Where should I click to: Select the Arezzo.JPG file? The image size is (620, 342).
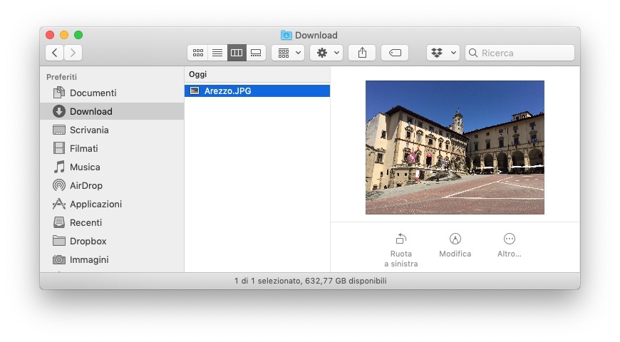227,90
